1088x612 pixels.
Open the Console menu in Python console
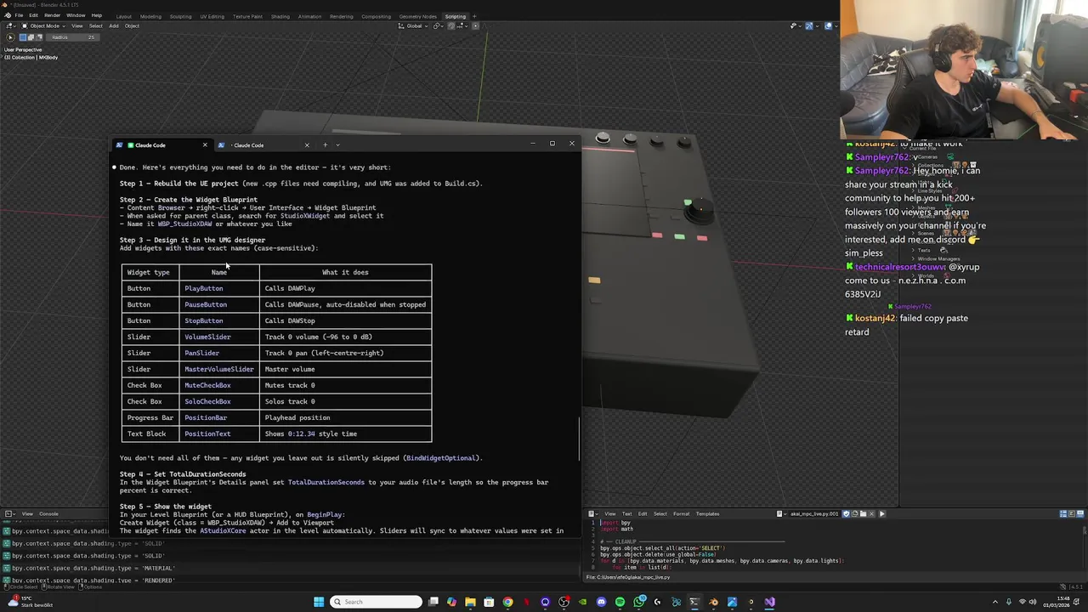click(48, 513)
